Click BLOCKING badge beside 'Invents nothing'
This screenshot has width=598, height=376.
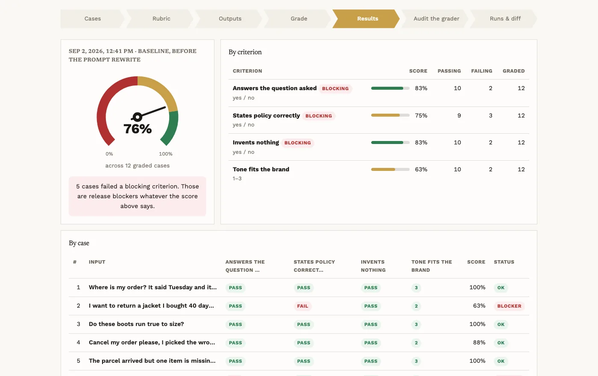point(298,143)
